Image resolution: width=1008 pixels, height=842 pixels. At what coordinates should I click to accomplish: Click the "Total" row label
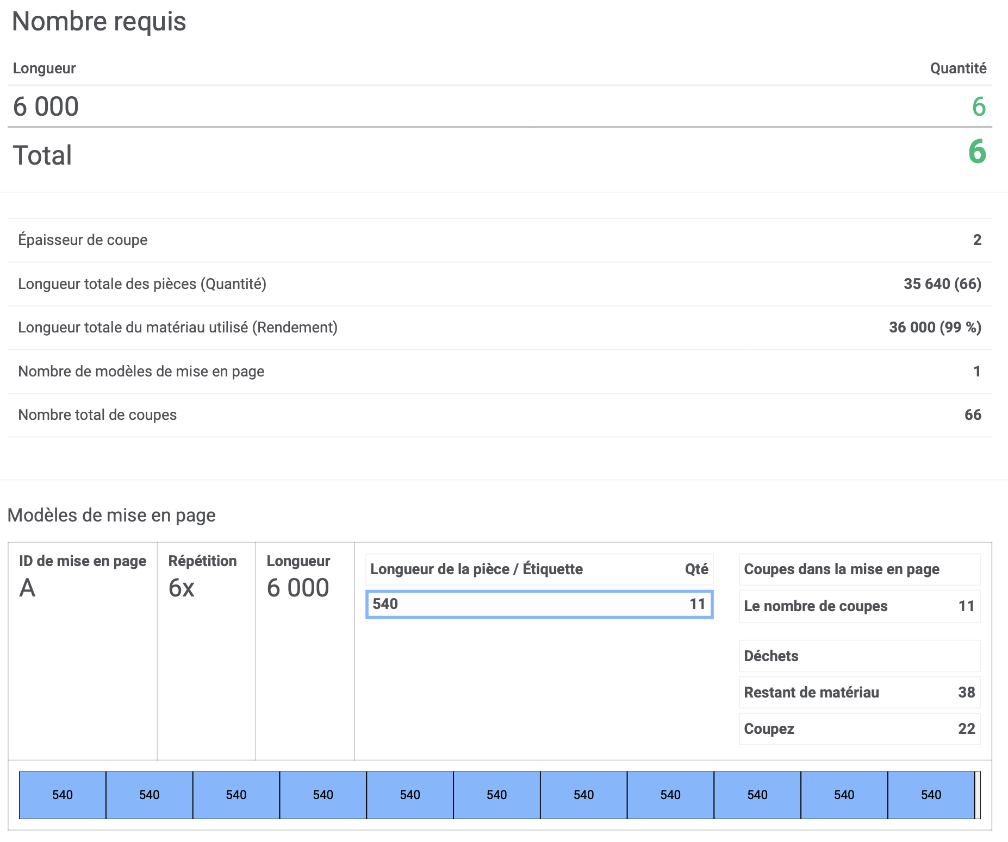[x=42, y=155]
